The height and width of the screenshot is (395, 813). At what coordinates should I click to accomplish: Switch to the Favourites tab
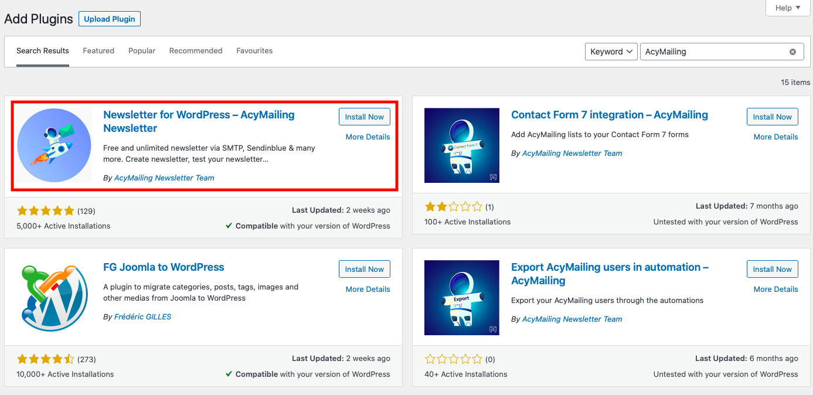[254, 51]
